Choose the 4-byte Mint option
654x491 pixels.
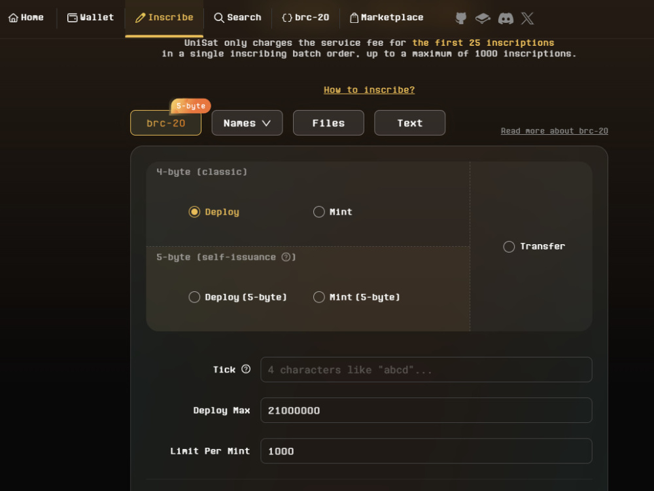tap(319, 211)
